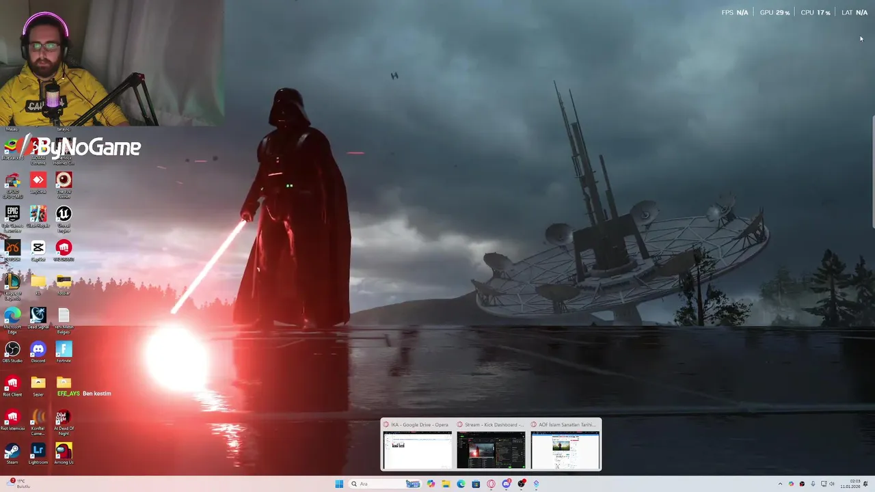The height and width of the screenshot is (492, 875).
Task: Launch the Dead Signal desktop icon
Action: (x=38, y=318)
